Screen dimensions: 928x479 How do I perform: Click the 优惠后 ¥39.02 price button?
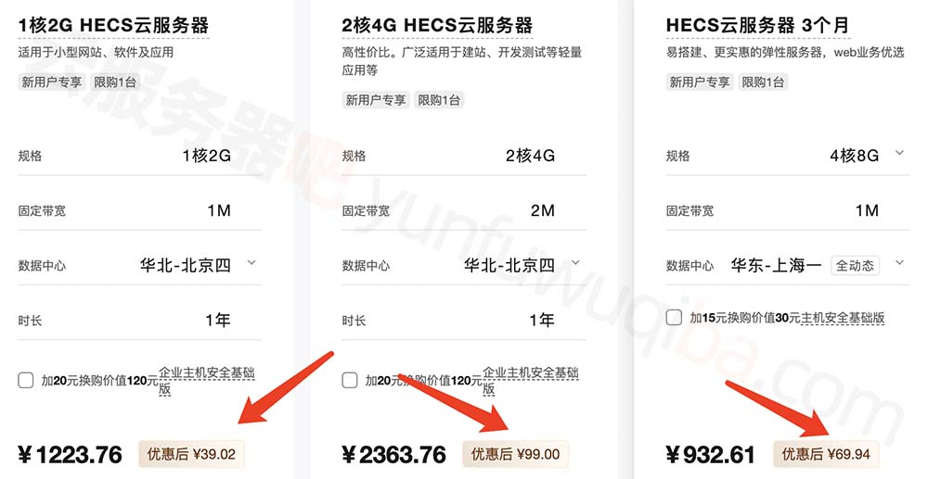tap(191, 454)
